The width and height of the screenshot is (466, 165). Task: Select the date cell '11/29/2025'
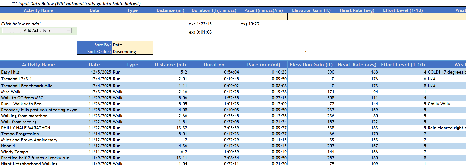coord(94,98)
